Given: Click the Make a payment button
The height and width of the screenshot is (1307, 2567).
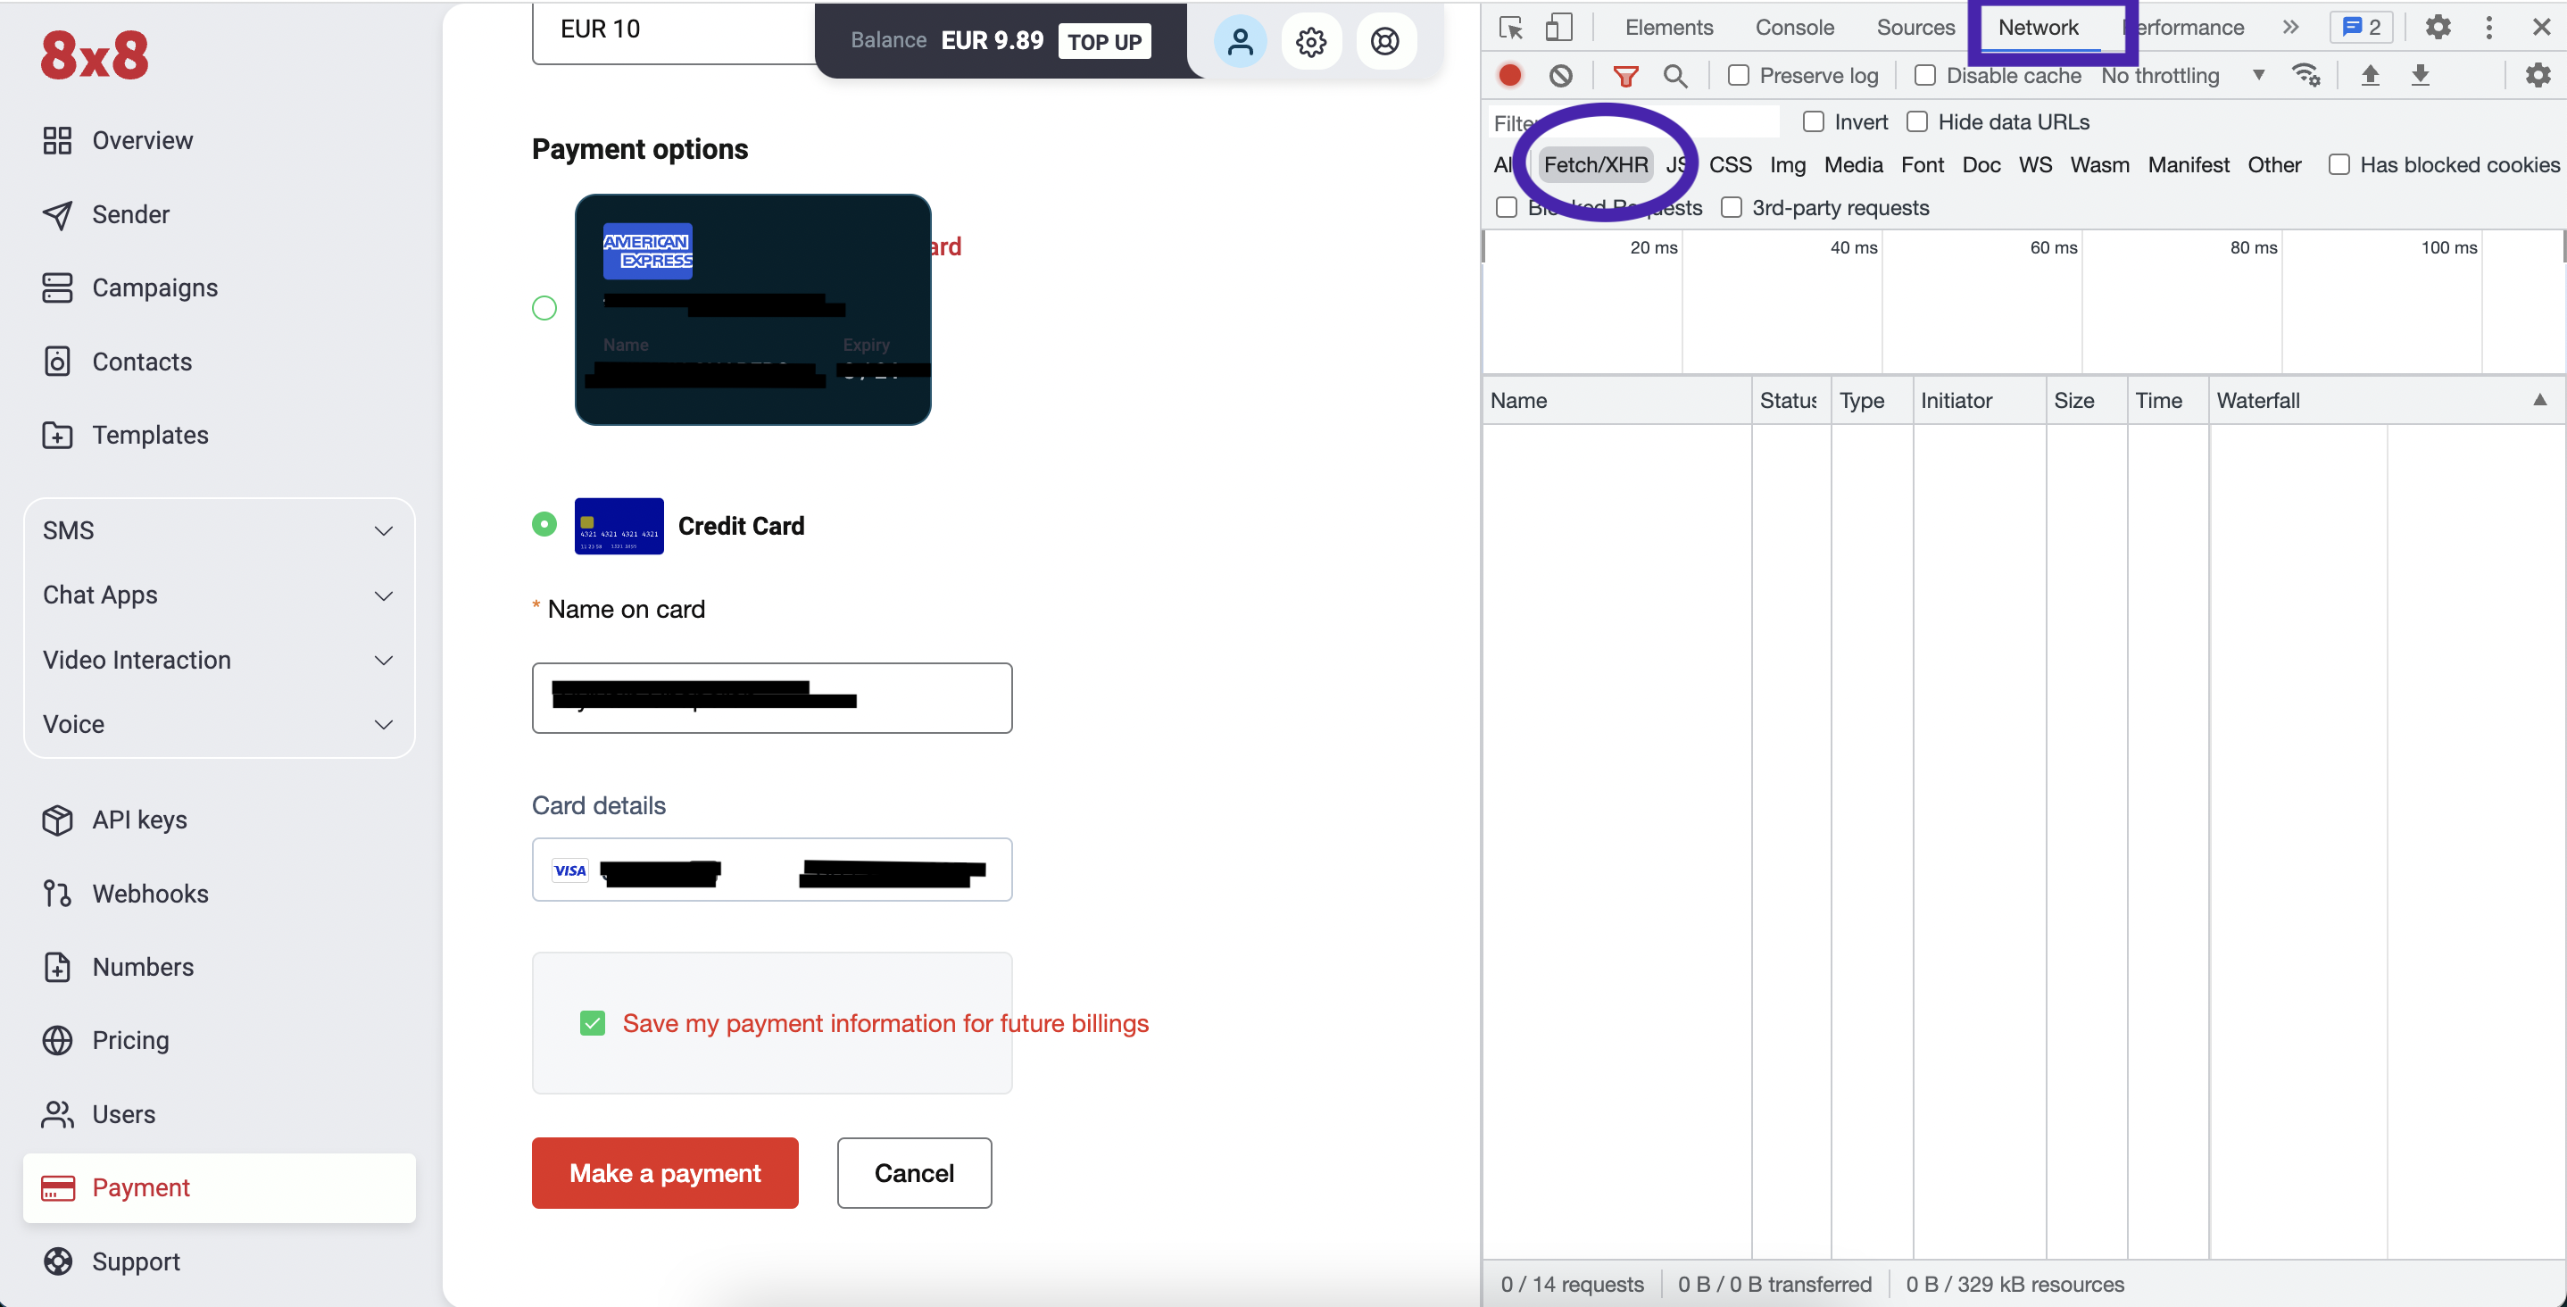Looking at the screenshot, I should [665, 1172].
